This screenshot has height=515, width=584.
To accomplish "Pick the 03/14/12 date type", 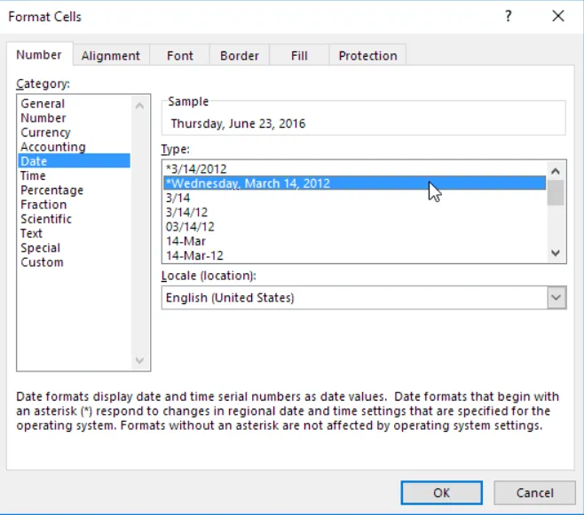I will 190,227.
